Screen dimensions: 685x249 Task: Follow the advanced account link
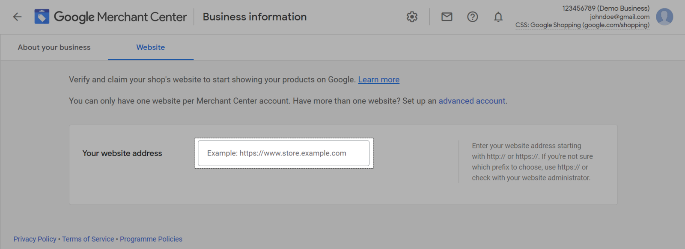pos(472,101)
